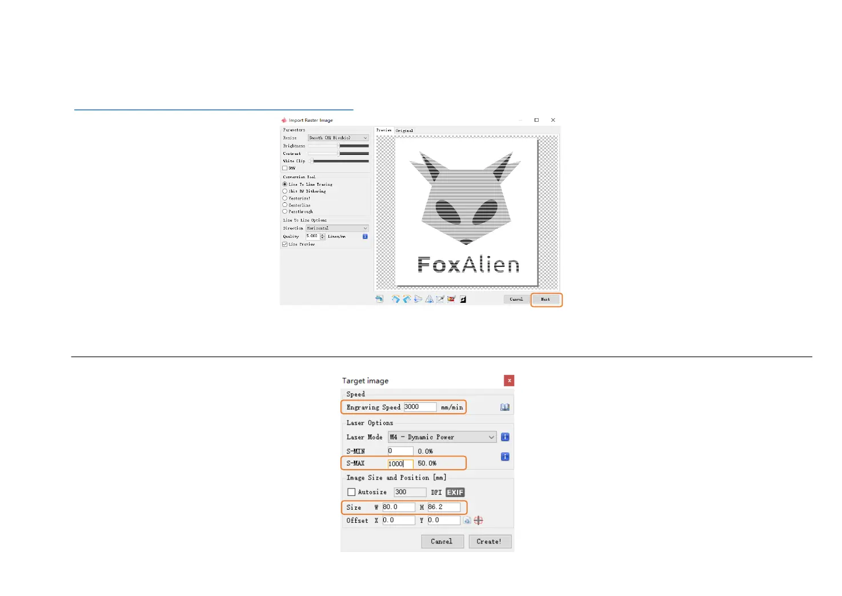The height and width of the screenshot is (596, 842).
Task: Switch to the Preview tab
Action: [384, 130]
